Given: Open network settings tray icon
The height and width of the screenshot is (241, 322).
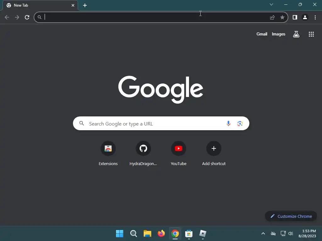Looking at the screenshot, I should [283, 233].
